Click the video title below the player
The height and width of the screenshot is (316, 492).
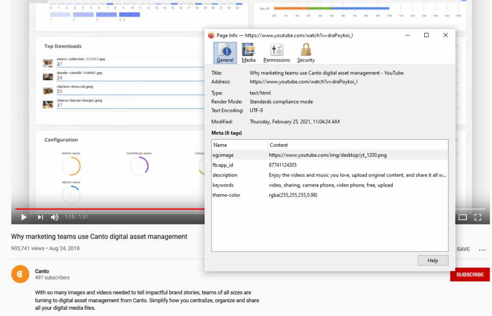click(98, 236)
